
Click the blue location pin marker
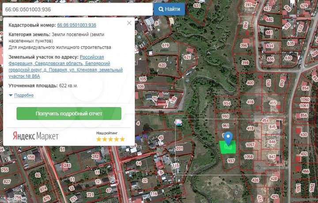tap(228, 139)
